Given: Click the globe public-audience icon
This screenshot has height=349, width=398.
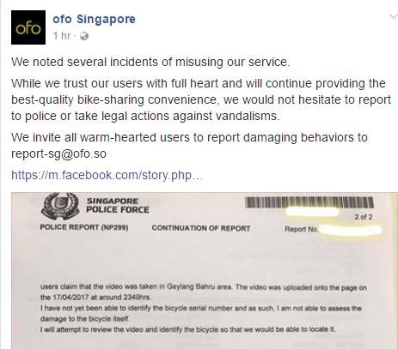Looking at the screenshot, I should coord(84,36).
